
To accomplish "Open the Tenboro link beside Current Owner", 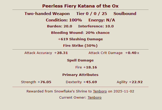I will [x=95, y=98].
